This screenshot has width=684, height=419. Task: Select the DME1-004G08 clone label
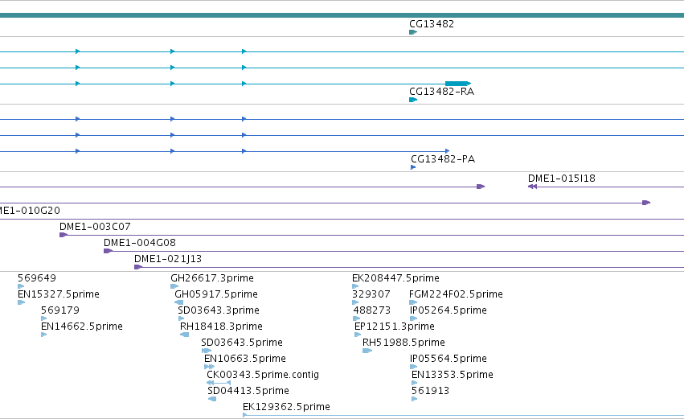(x=140, y=243)
